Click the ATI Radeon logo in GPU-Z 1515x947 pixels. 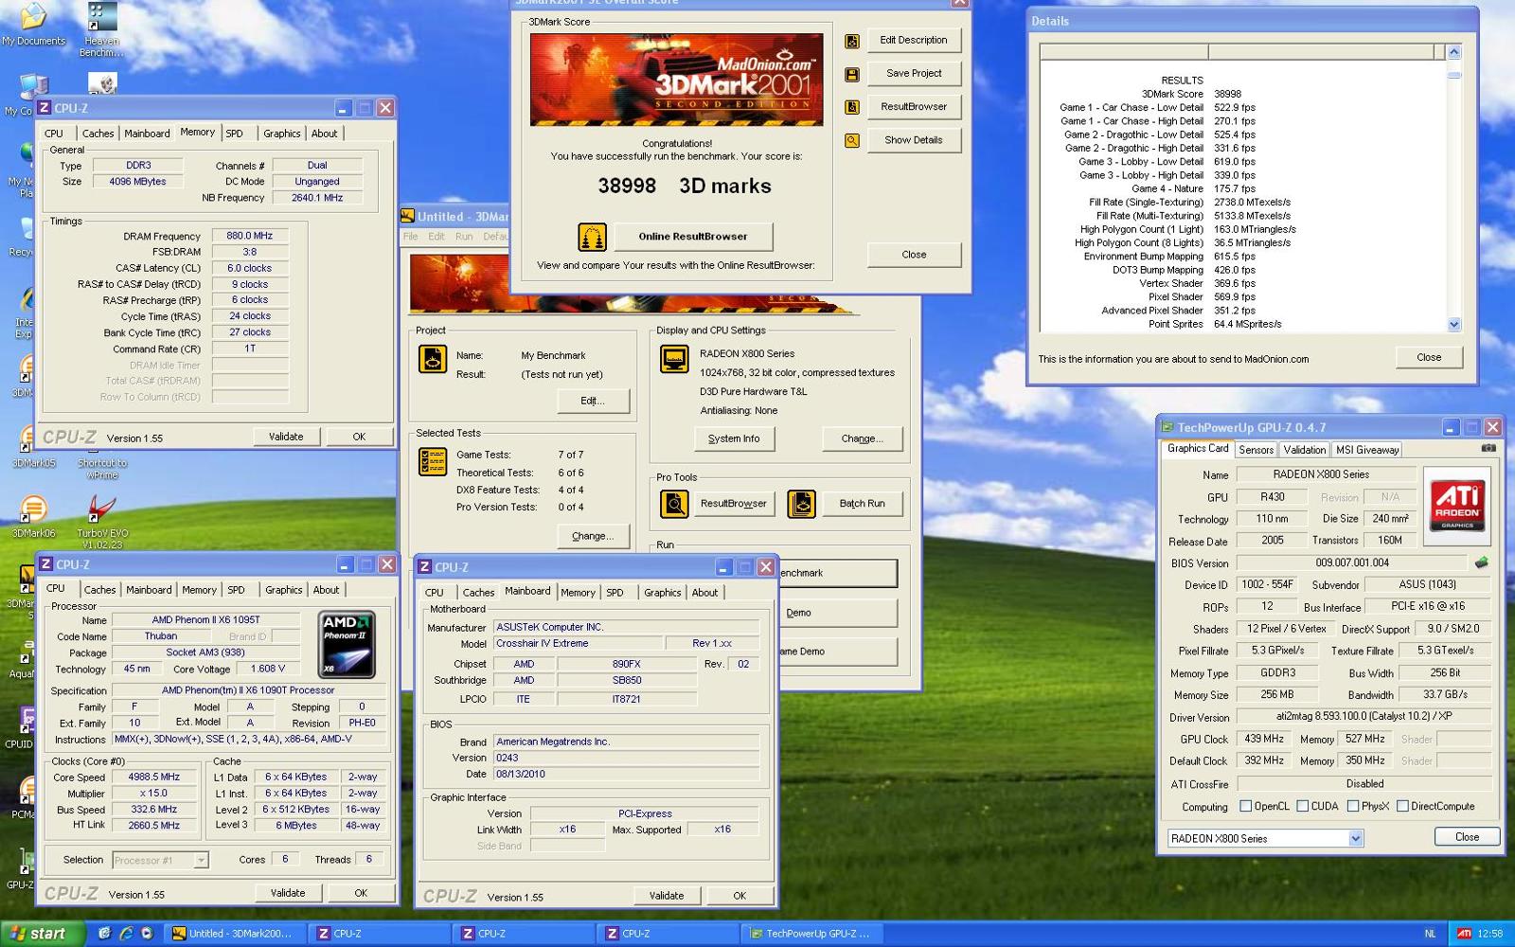click(x=1457, y=506)
